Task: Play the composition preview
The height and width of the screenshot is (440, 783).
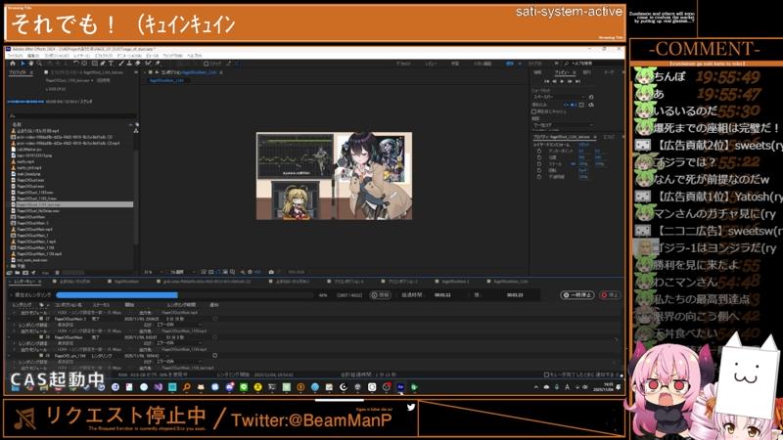Action: point(562,81)
